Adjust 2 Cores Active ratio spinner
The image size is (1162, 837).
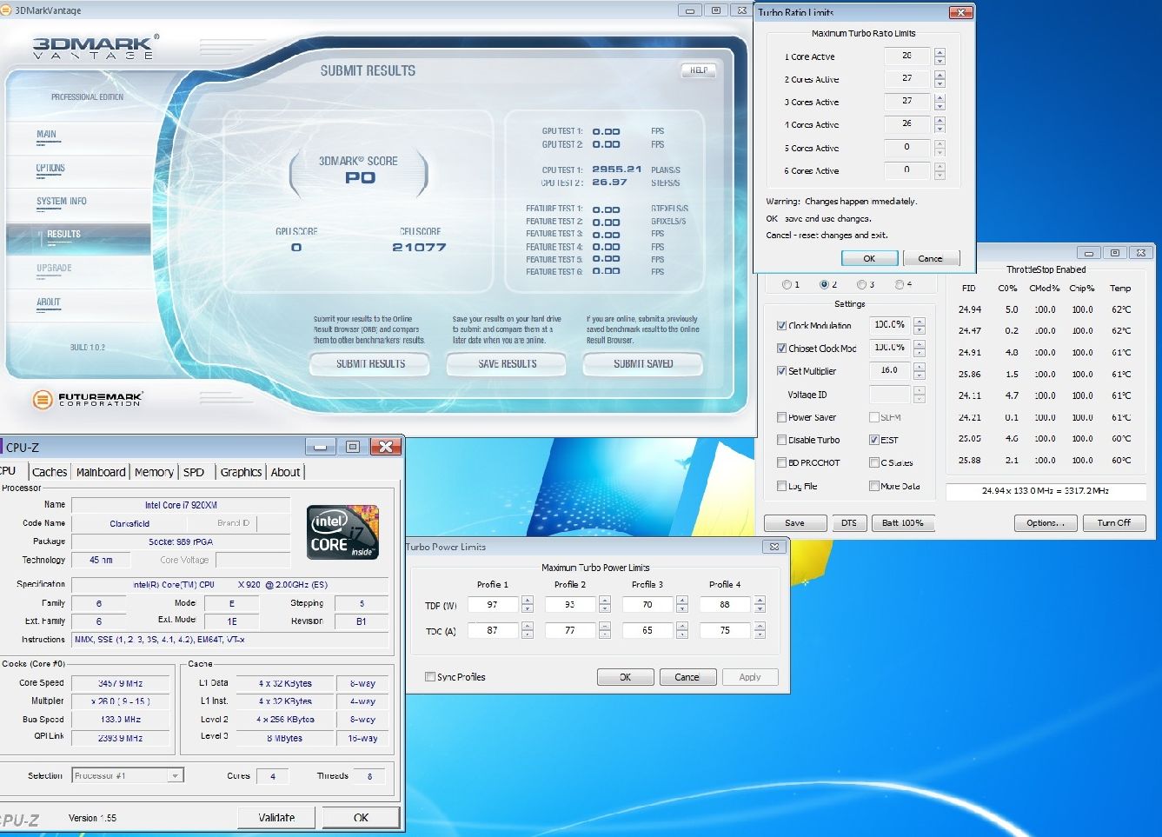click(940, 79)
